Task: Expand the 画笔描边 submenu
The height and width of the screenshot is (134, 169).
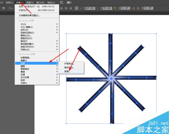Action: pos(37,69)
